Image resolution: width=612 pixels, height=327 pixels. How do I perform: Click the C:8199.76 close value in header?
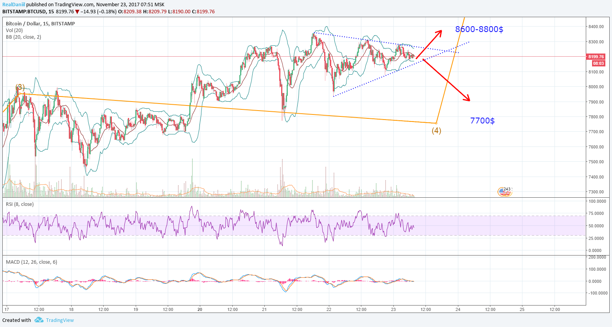203,12
